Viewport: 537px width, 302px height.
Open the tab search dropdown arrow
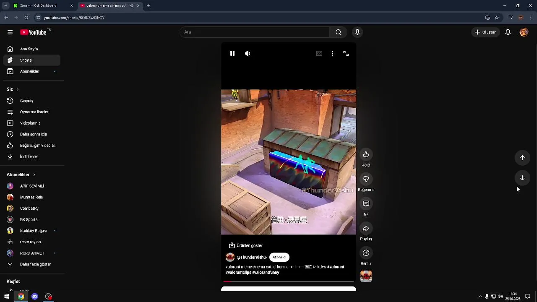click(5, 5)
